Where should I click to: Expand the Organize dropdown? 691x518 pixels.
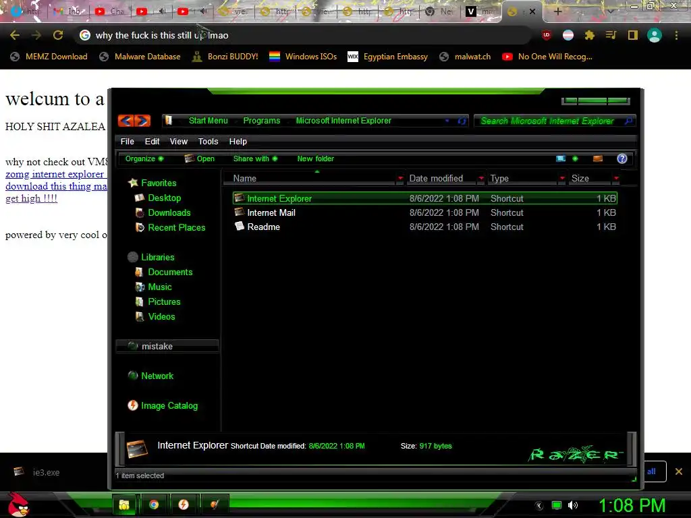click(144, 159)
